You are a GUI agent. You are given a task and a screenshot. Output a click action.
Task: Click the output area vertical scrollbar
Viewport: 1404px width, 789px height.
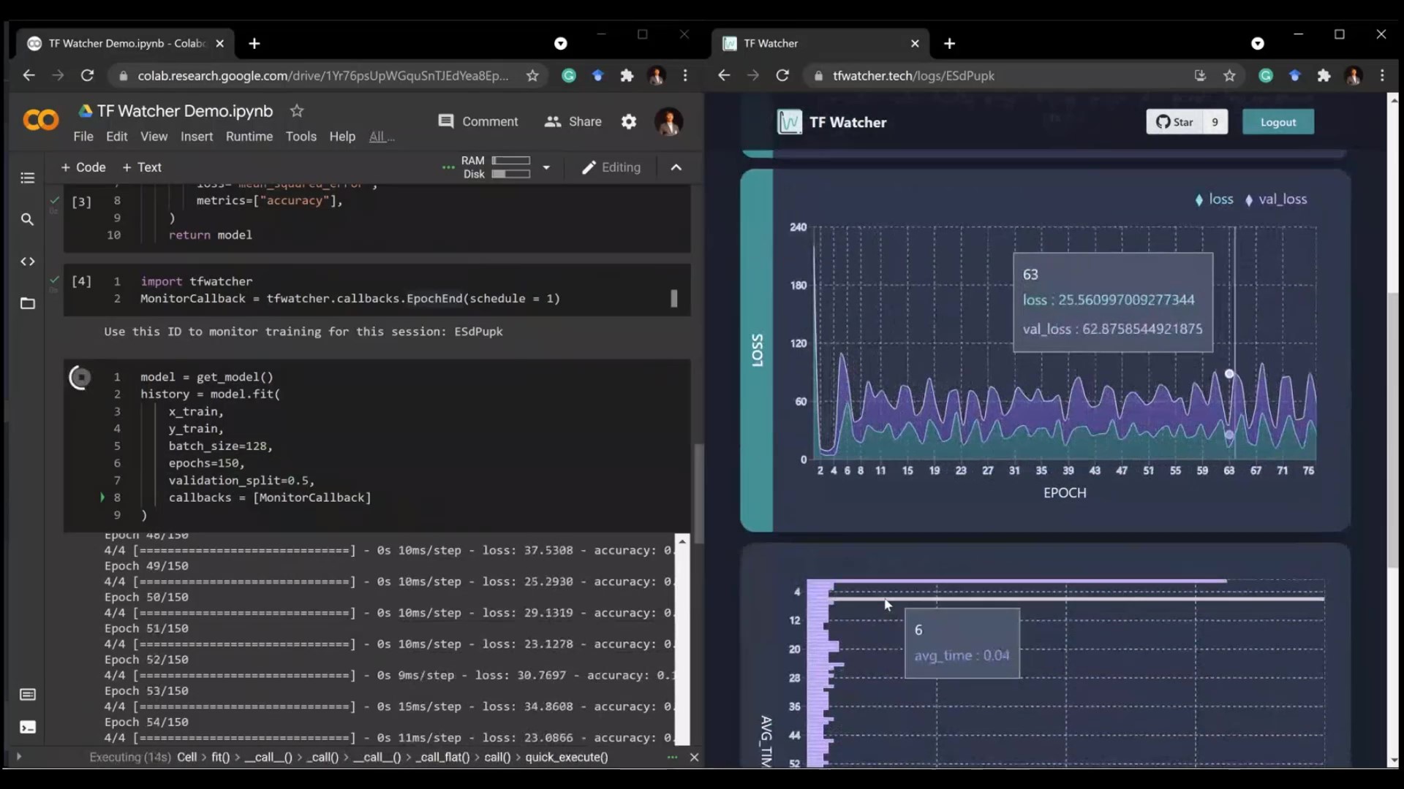click(x=682, y=643)
